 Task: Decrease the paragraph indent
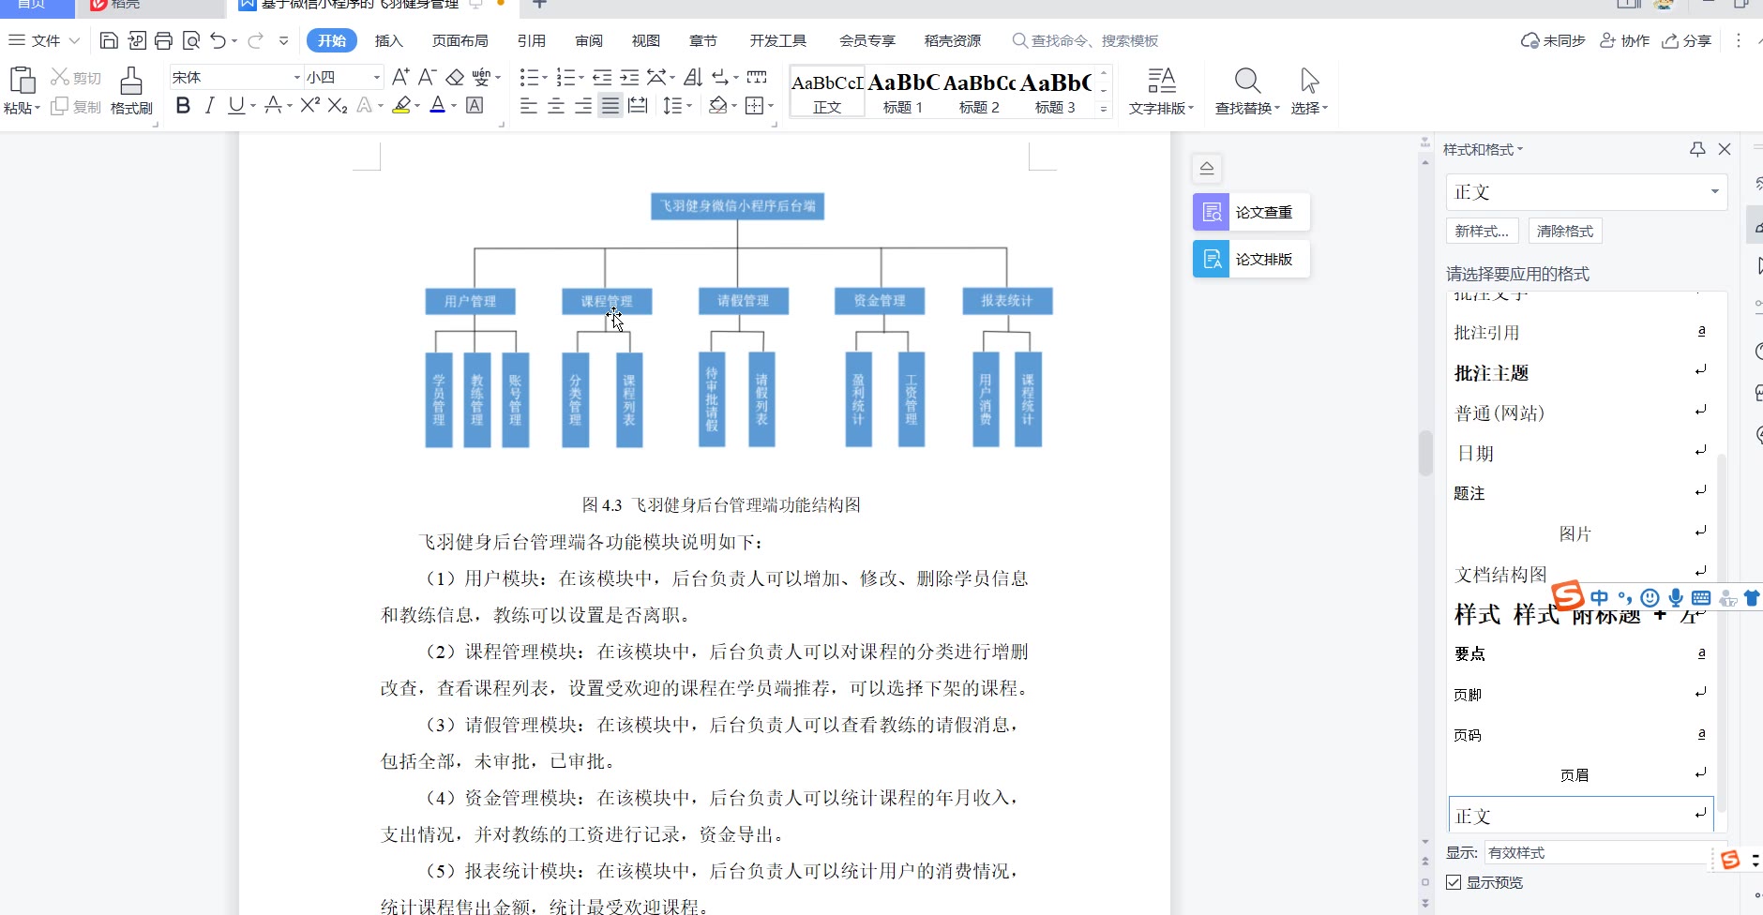point(603,77)
